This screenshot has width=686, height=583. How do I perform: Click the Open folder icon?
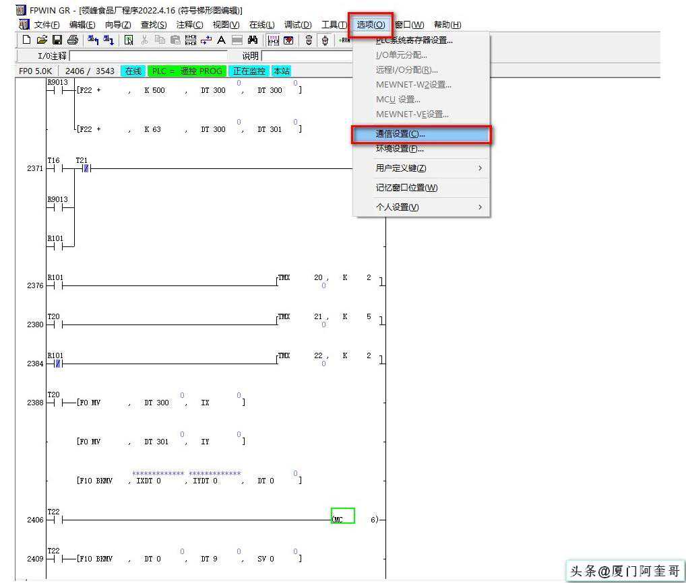pyautogui.click(x=42, y=40)
